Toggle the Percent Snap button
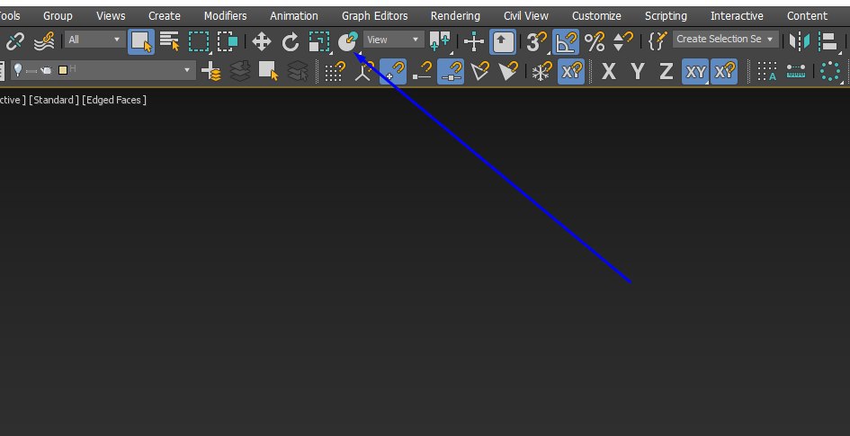This screenshot has width=850, height=436. 595,41
